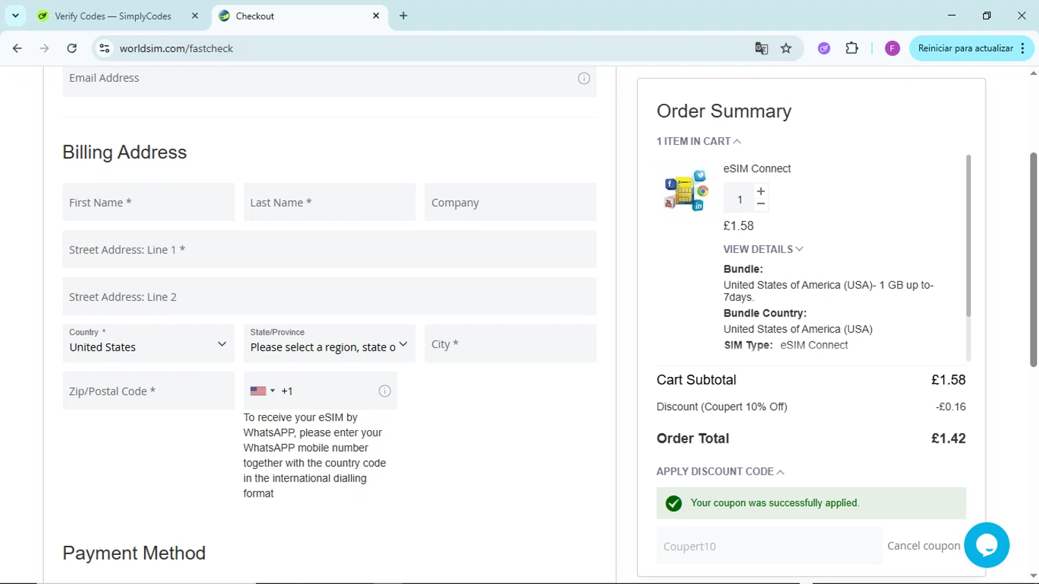Viewport: 1039px width, 584px height.
Task: Click the Coupert10 discount code field
Action: tap(769, 546)
